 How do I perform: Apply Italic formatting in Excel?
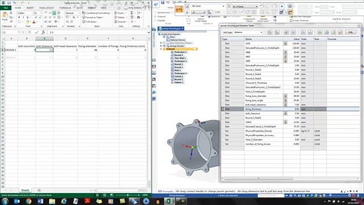[23, 18]
